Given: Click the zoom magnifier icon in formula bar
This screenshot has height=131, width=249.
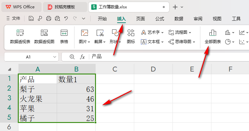Looking at the screenshot, I should [x=72, y=56].
